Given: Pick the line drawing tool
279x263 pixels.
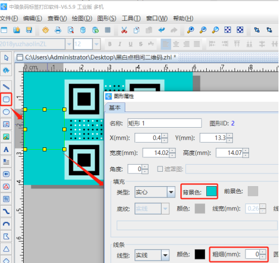Looking at the screenshot, I should tap(6, 87).
